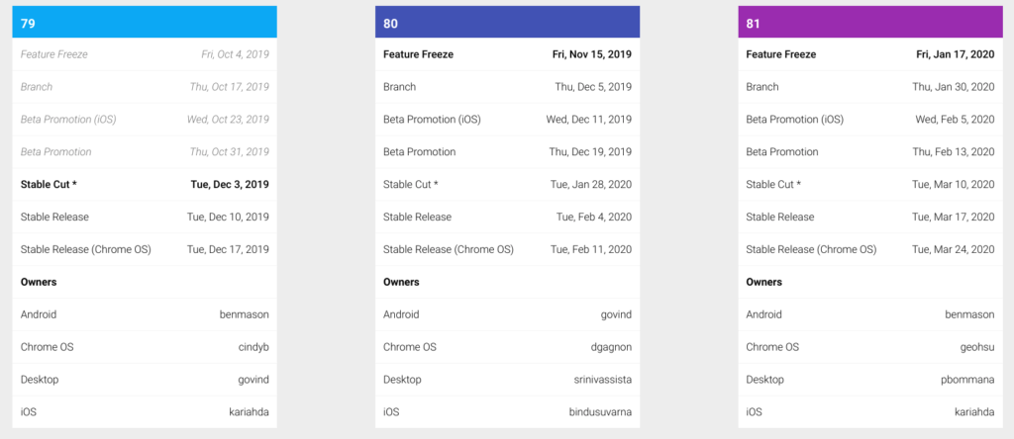Click Beta Promotion (iOS) row in milestone 81
The image size is (1014, 439).
pos(870,120)
